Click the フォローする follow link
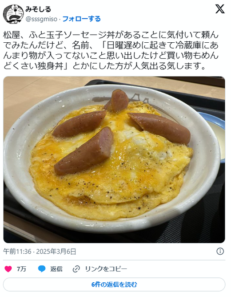Screen dimensions: 231x297 pos(81,19)
